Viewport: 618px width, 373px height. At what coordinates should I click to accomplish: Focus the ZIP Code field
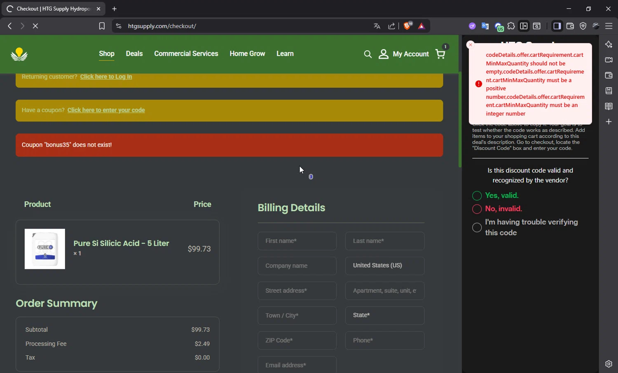click(x=297, y=340)
